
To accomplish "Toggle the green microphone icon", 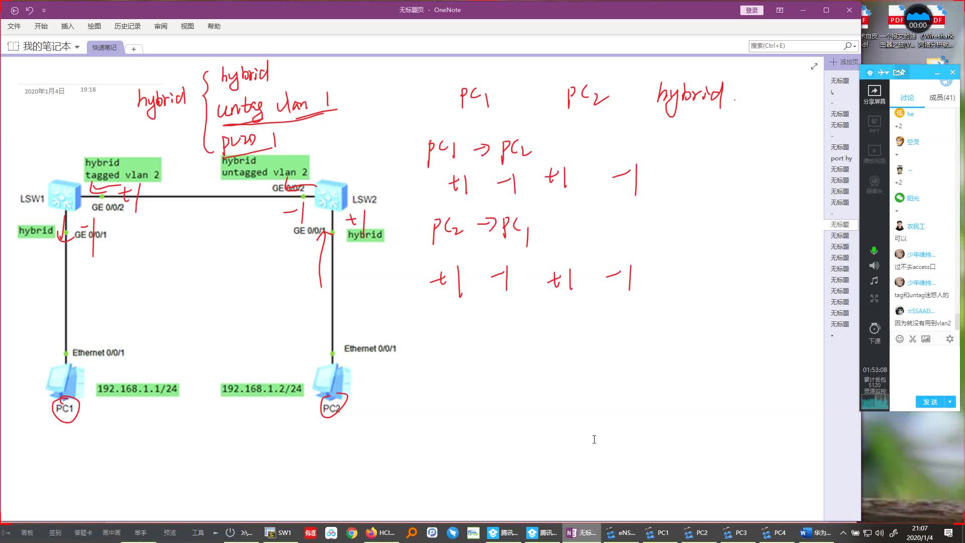I will (x=874, y=251).
